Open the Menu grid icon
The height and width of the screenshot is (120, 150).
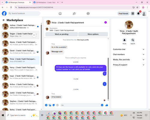[133, 13]
